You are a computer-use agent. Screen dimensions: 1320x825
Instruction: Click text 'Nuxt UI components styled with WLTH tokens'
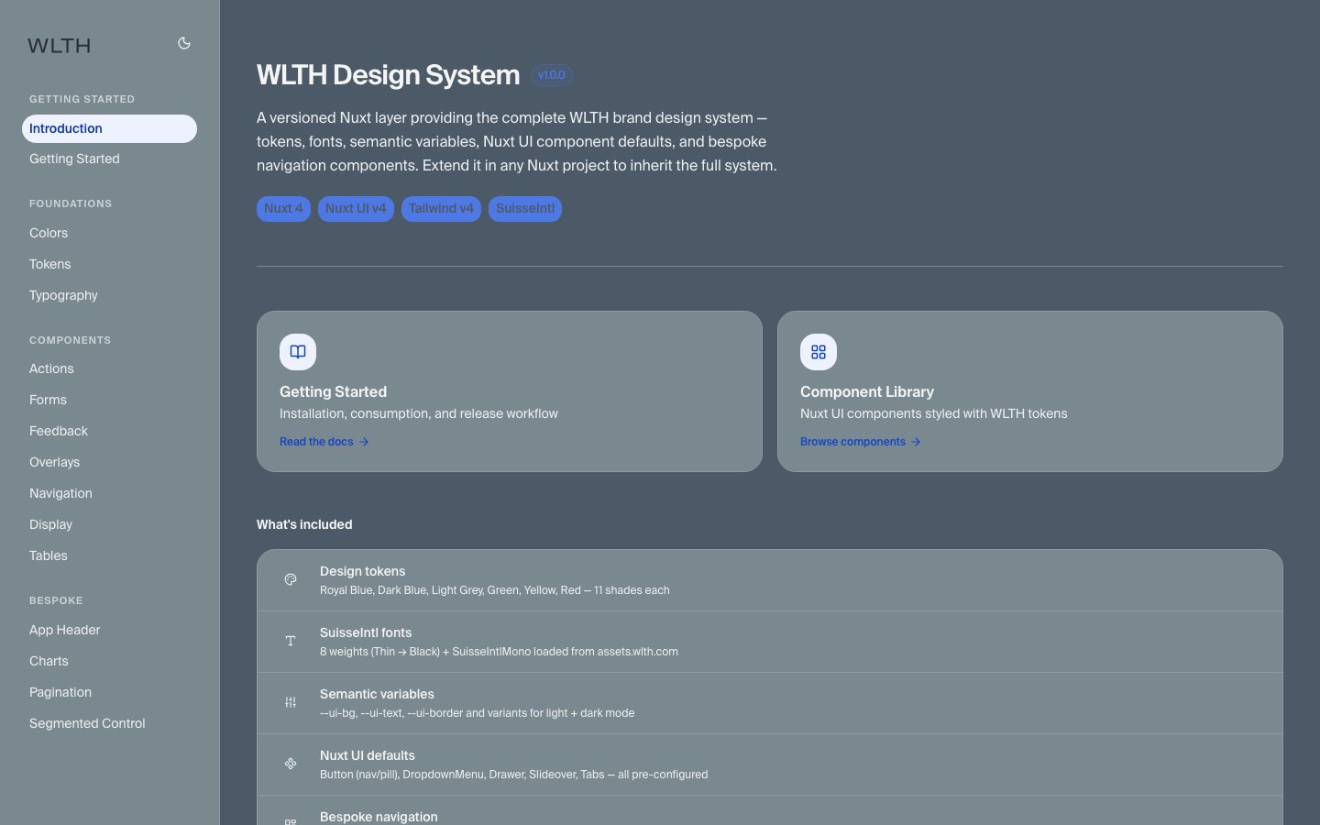(933, 413)
